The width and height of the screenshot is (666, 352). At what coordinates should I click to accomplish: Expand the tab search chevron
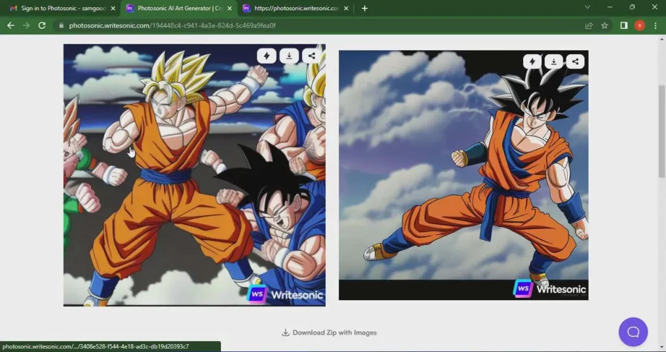point(587,8)
